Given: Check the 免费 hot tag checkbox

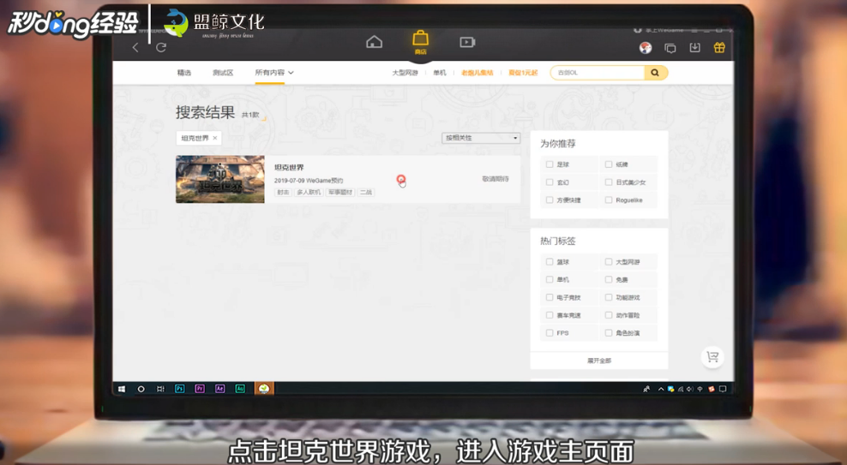Looking at the screenshot, I should [x=608, y=279].
